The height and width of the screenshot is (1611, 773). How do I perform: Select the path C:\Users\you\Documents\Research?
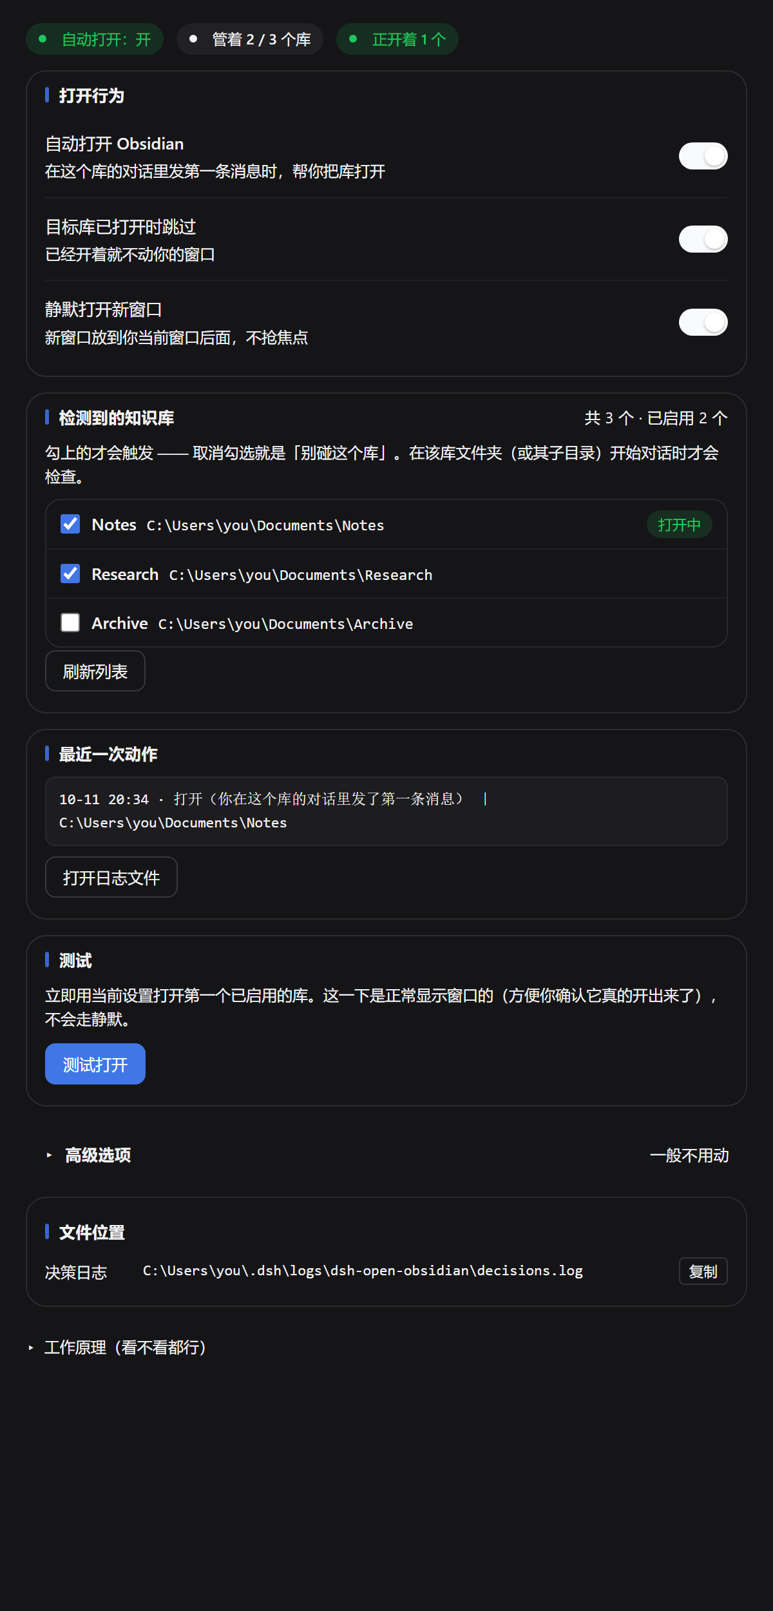pos(301,575)
